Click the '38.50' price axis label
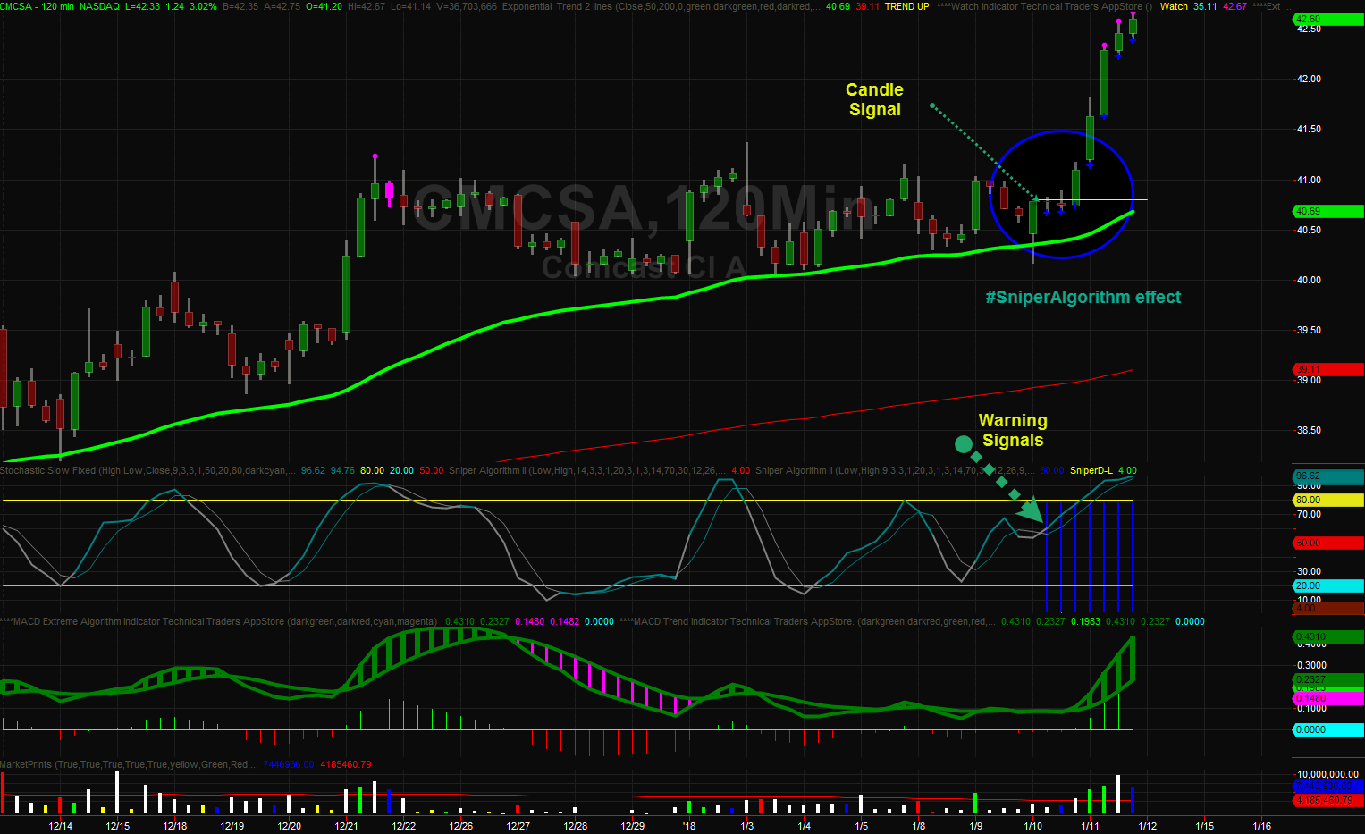The height and width of the screenshot is (834, 1365). tap(1309, 430)
